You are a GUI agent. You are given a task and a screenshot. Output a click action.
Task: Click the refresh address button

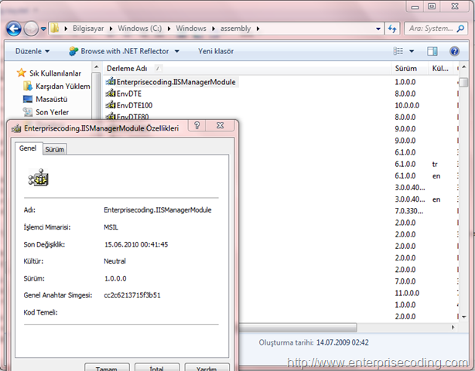[x=392, y=29]
